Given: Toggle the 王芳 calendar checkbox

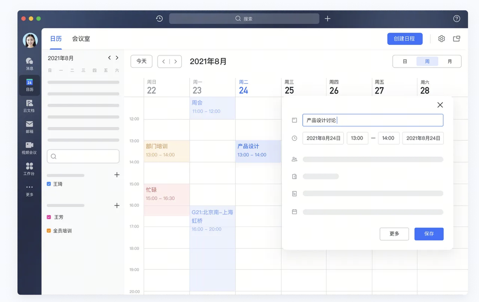Looking at the screenshot, I should pos(49,217).
